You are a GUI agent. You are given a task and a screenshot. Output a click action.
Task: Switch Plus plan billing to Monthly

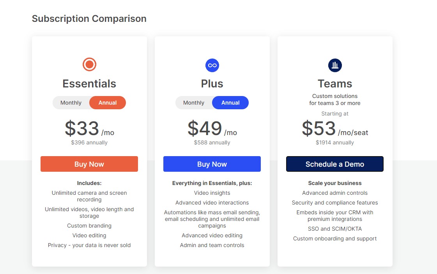194,103
